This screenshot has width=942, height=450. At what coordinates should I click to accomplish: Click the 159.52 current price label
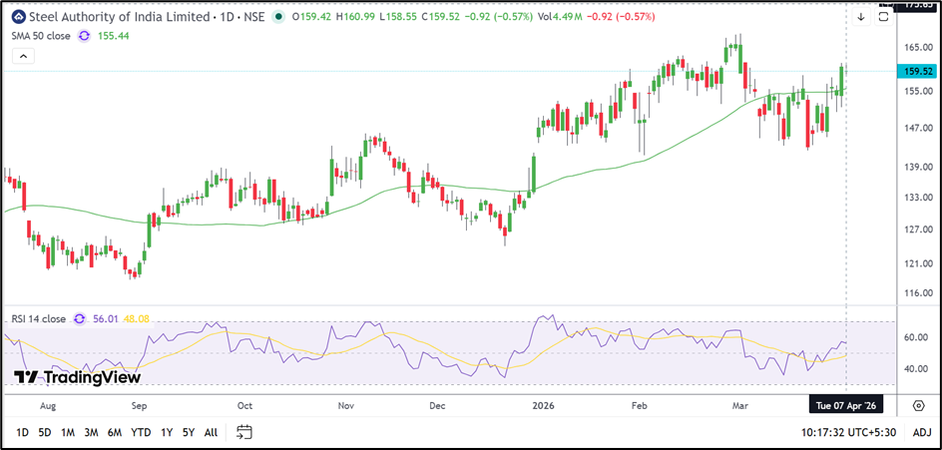918,72
